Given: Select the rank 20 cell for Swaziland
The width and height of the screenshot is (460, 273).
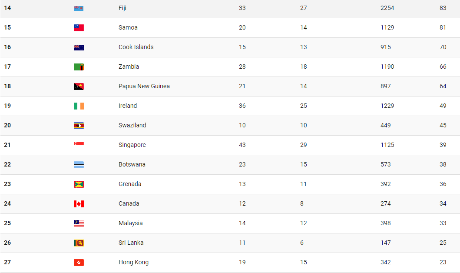Looking at the screenshot, I should 7,125.
